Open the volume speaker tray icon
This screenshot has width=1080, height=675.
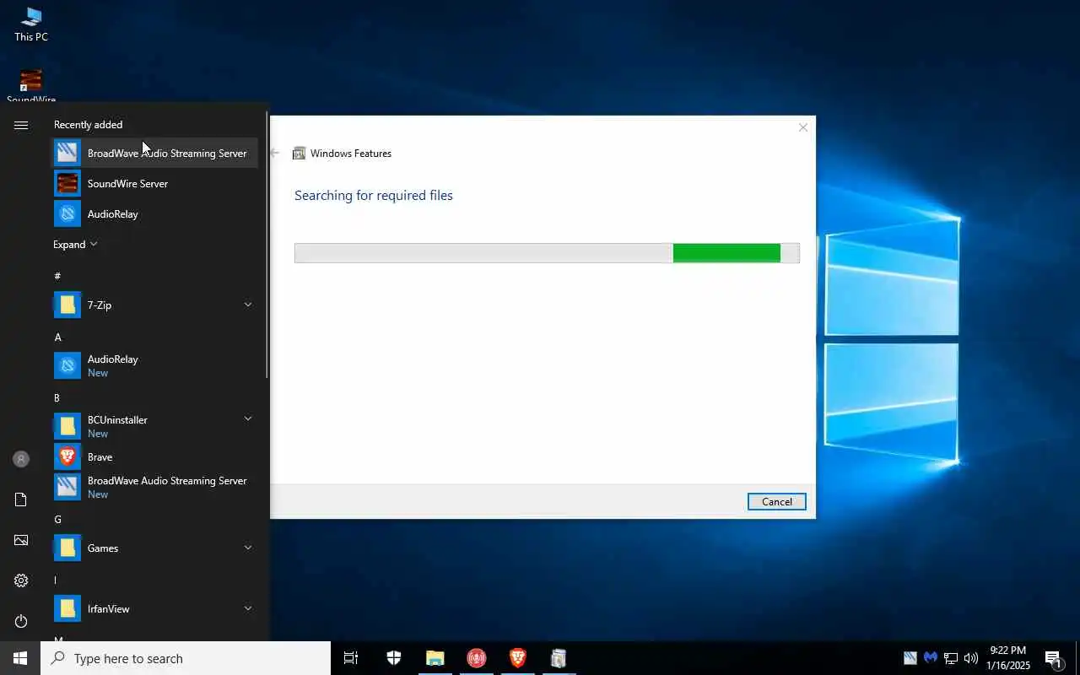point(971,658)
